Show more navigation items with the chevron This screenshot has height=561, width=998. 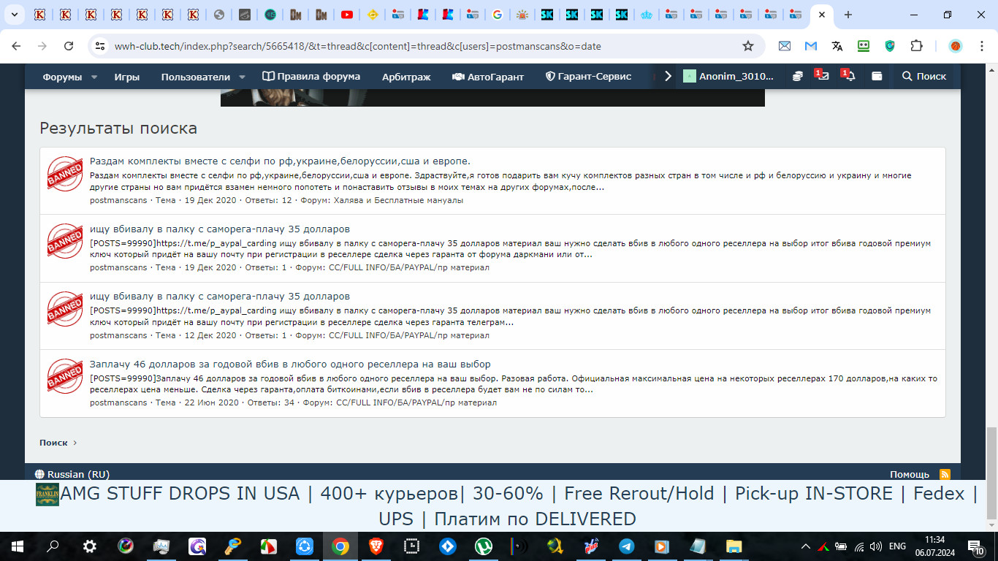[668, 76]
